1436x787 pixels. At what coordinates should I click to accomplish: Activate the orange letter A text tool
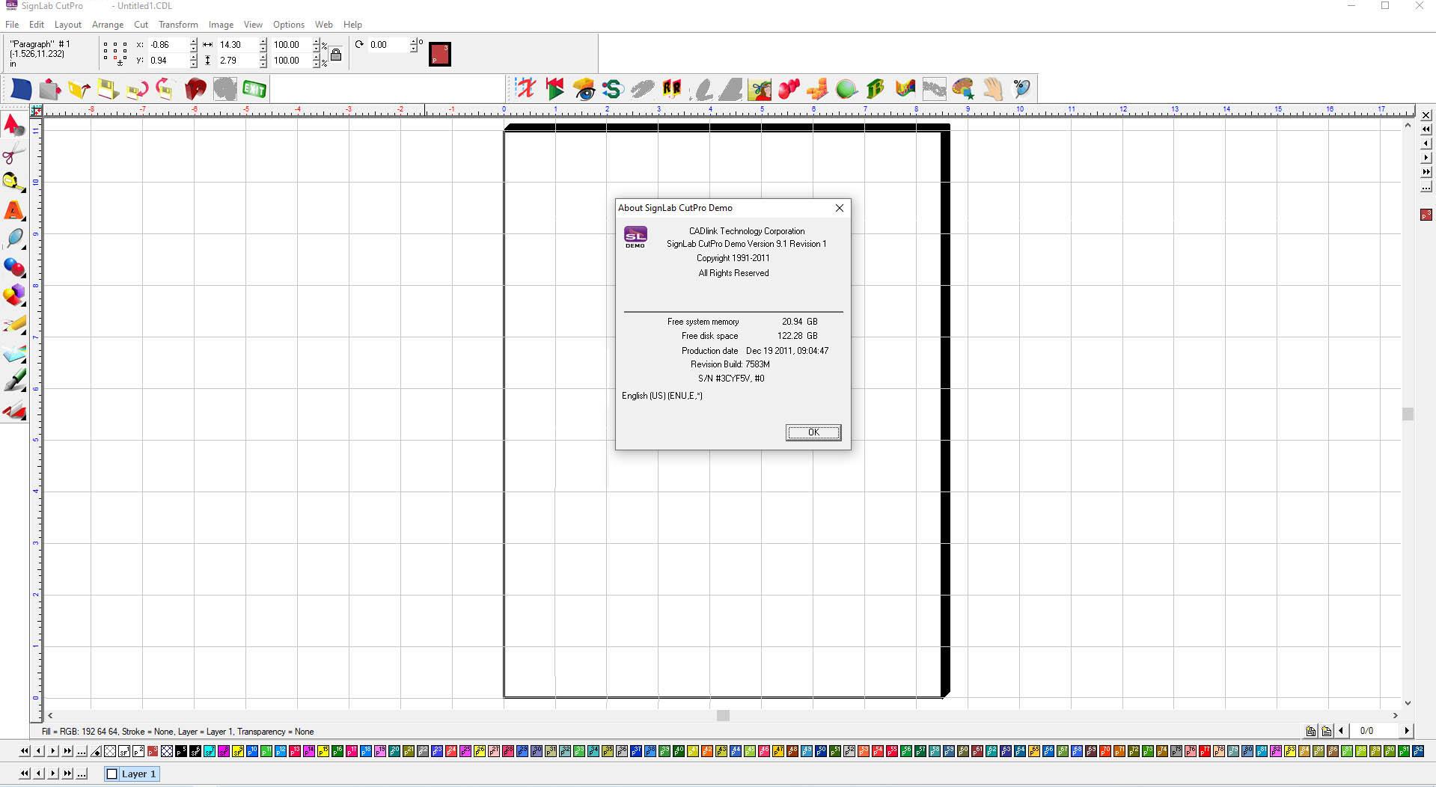13,211
